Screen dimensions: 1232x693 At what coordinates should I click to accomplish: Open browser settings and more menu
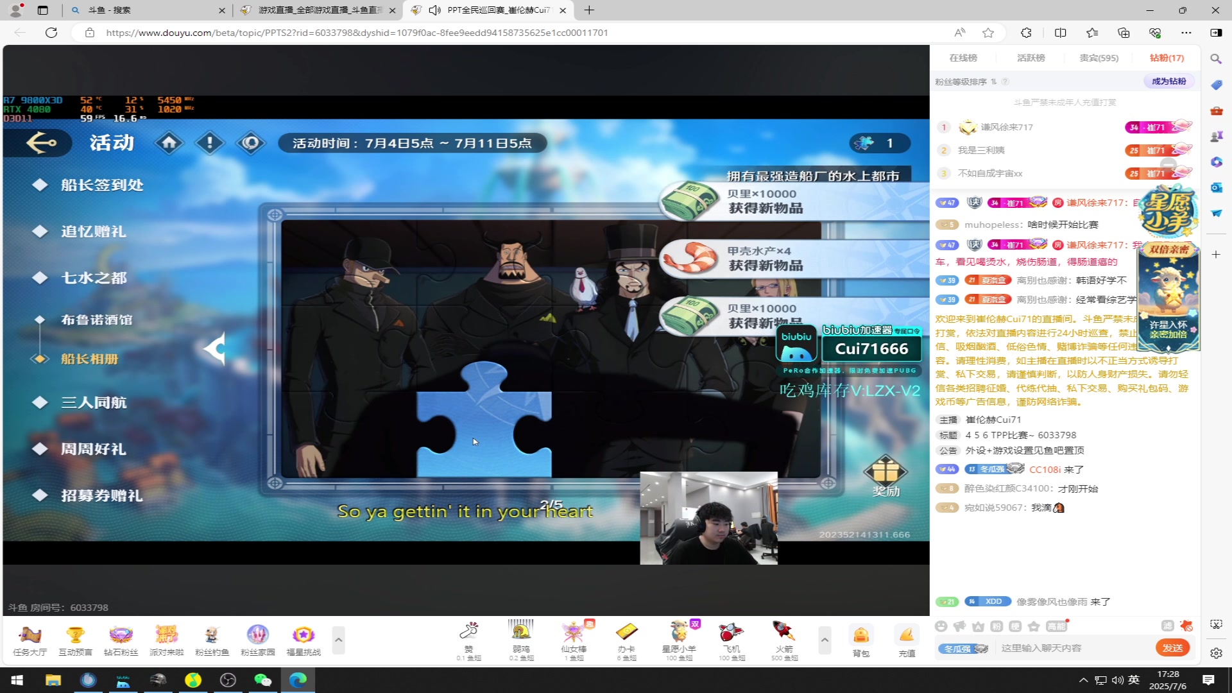click(1186, 33)
